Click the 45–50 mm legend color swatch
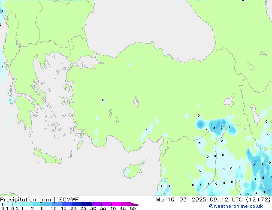 [126, 204]
